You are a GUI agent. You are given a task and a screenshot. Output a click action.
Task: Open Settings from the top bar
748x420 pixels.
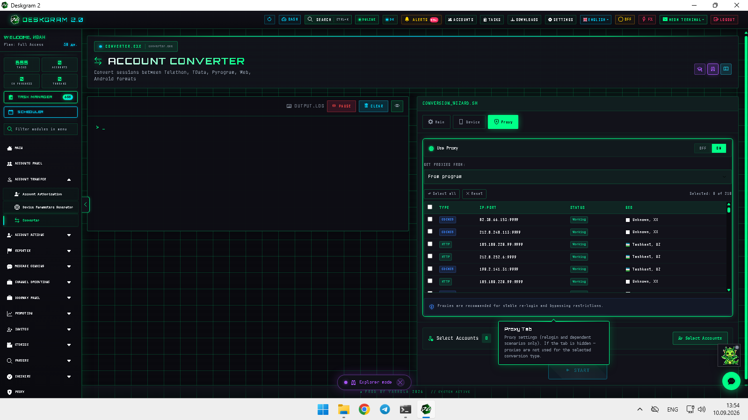[x=560, y=20]
